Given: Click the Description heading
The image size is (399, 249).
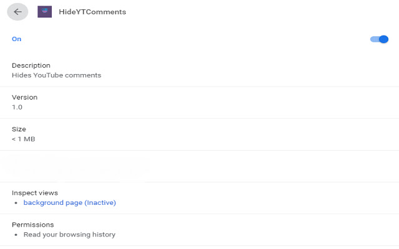Looking at the screenshot, I should 31,65.
